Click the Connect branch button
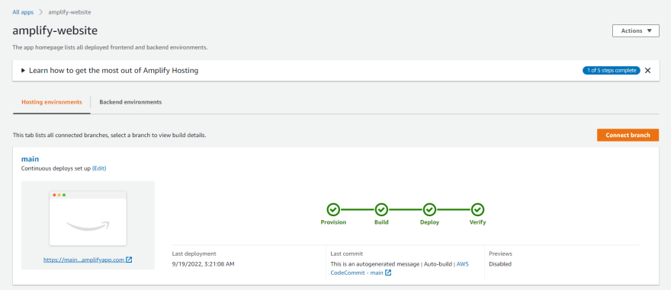This screenshot has height=290, width=671. pos(628,135)
